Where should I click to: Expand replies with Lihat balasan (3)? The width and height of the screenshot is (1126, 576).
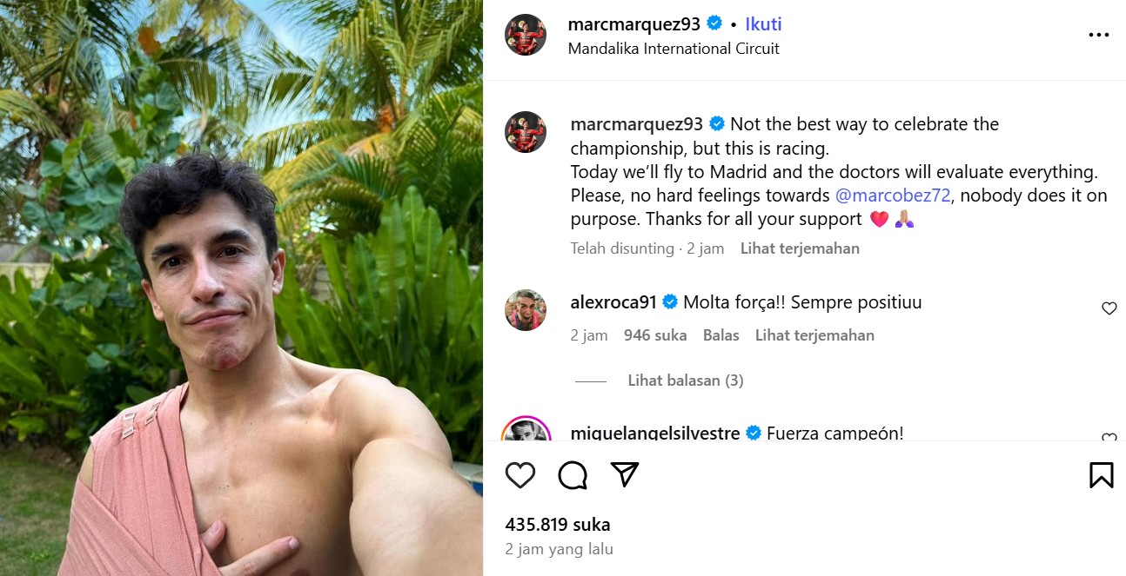[686, 380]
